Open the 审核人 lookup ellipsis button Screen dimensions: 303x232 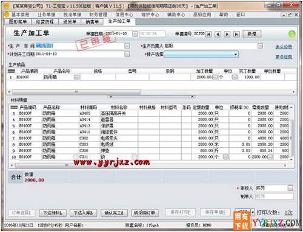tap(290, 188)
